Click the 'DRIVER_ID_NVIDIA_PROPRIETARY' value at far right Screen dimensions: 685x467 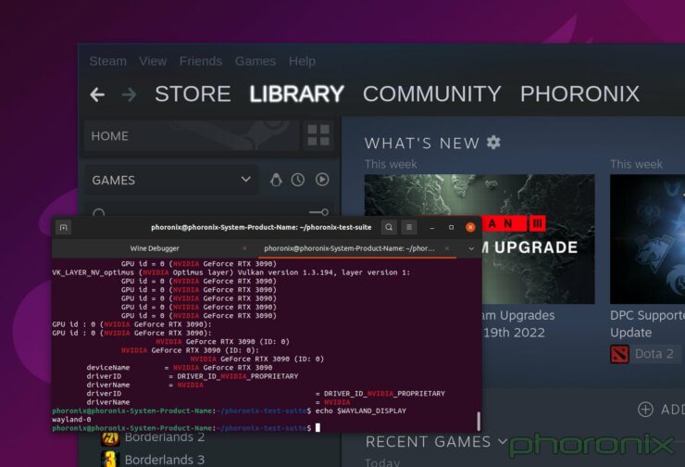click(384, 394)
